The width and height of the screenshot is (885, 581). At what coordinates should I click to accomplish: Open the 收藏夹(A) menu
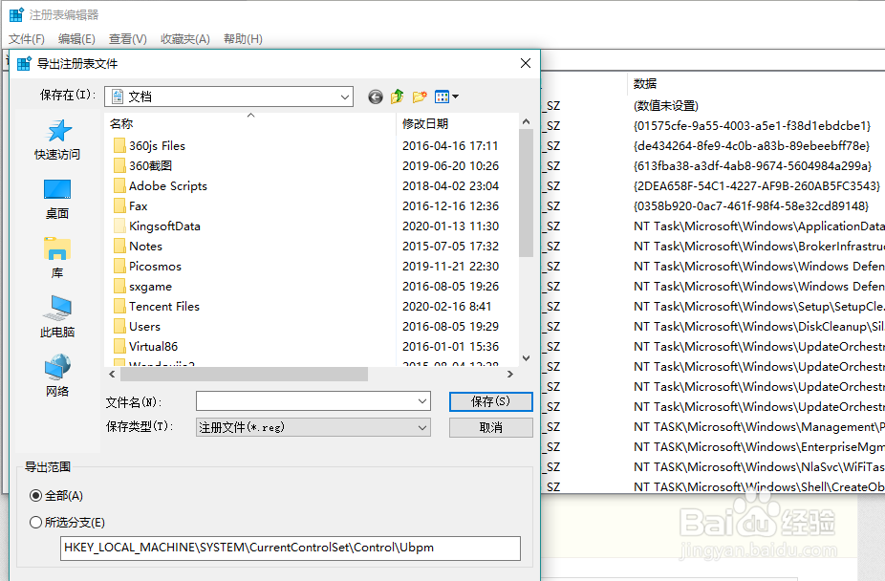(x=185, y=39)
